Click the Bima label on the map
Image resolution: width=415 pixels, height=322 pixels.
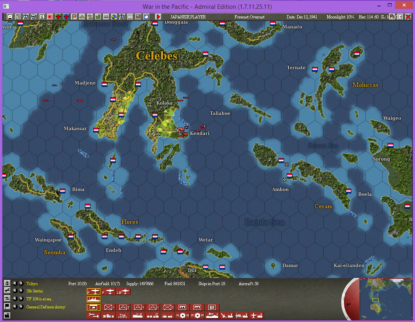[79, 189]
